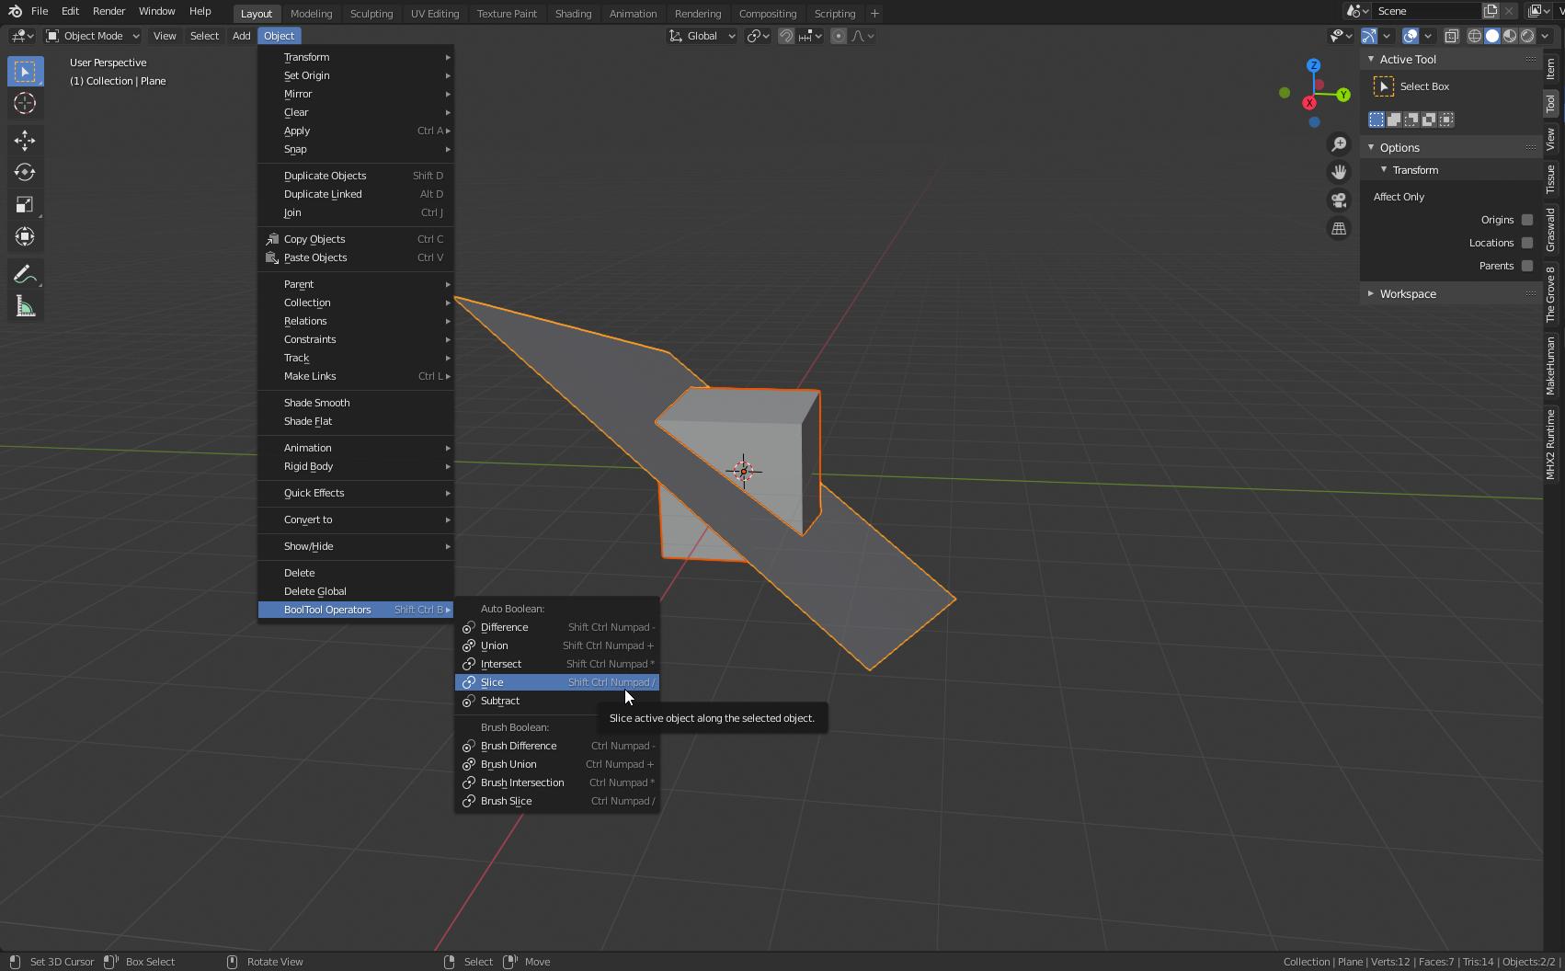Click Scene name field

(x=1426, y=11)
